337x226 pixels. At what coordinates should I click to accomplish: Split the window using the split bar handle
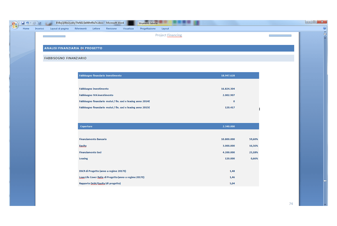325,32
